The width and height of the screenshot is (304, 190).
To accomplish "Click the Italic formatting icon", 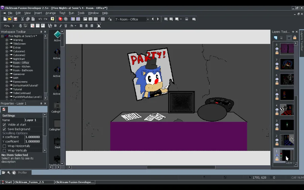I will pos(60,26).
